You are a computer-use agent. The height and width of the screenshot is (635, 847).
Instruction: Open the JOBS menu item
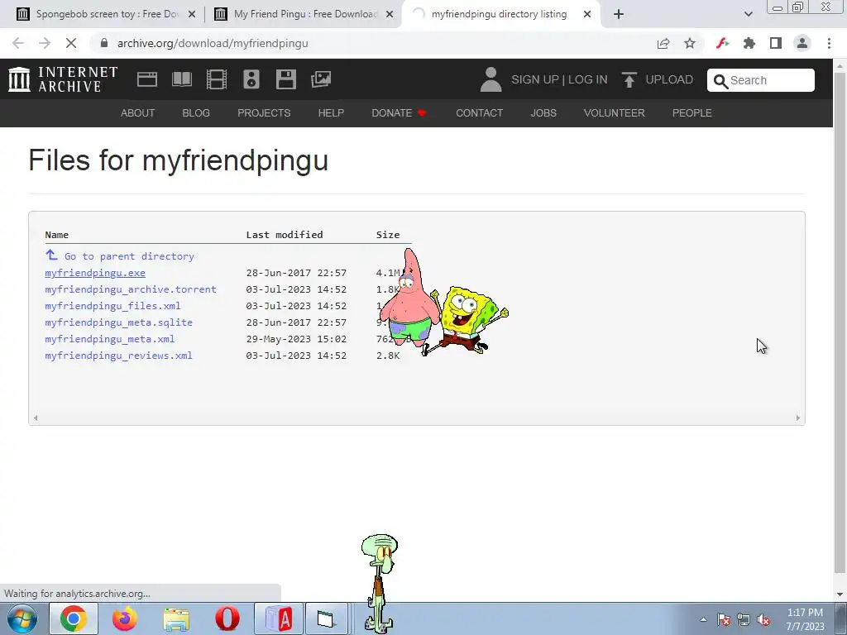543,112
